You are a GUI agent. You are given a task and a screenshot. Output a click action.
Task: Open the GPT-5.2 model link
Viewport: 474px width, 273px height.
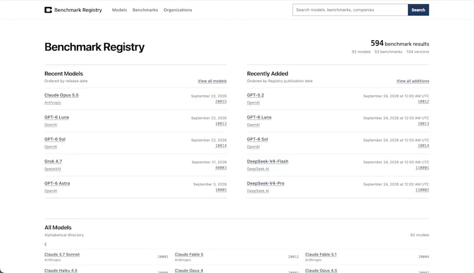pyautogui.click(x=255, y=95)
